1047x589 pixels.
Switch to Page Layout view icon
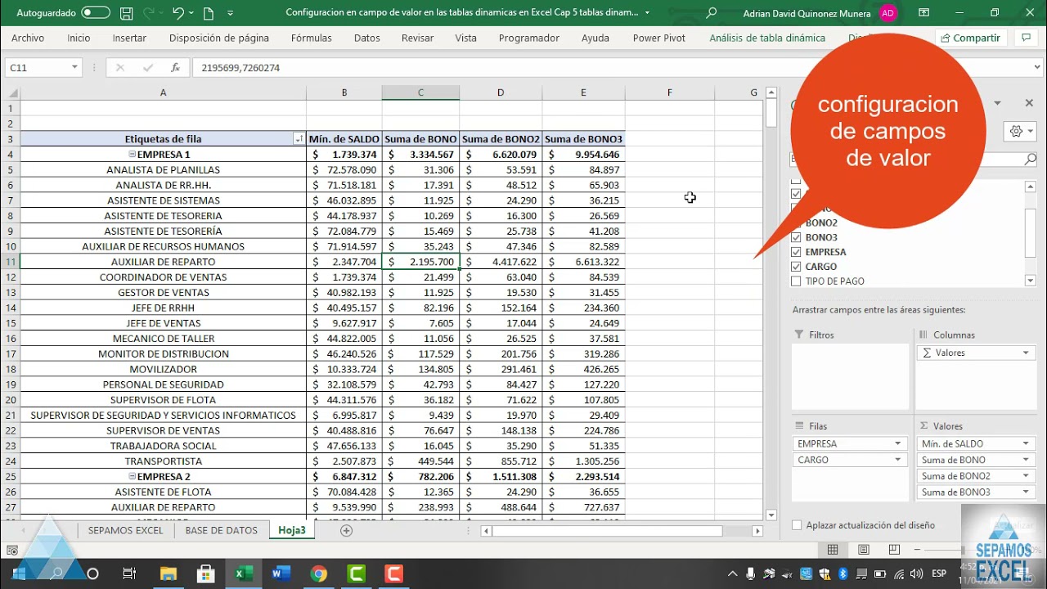pyautogui.click(x=863, y=550)
